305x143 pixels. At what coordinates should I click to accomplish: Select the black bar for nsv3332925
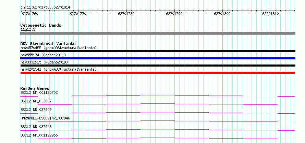click(x=158, y=66)
